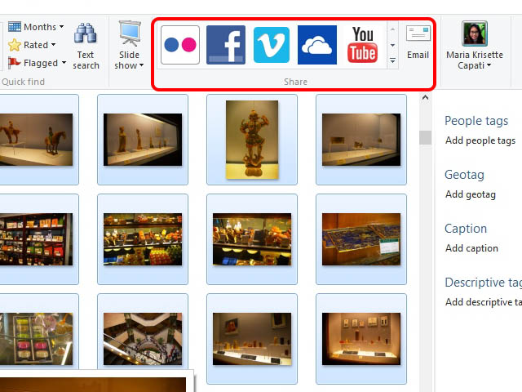Click Add caption
The image size is (522, 392).
[471, 248]
